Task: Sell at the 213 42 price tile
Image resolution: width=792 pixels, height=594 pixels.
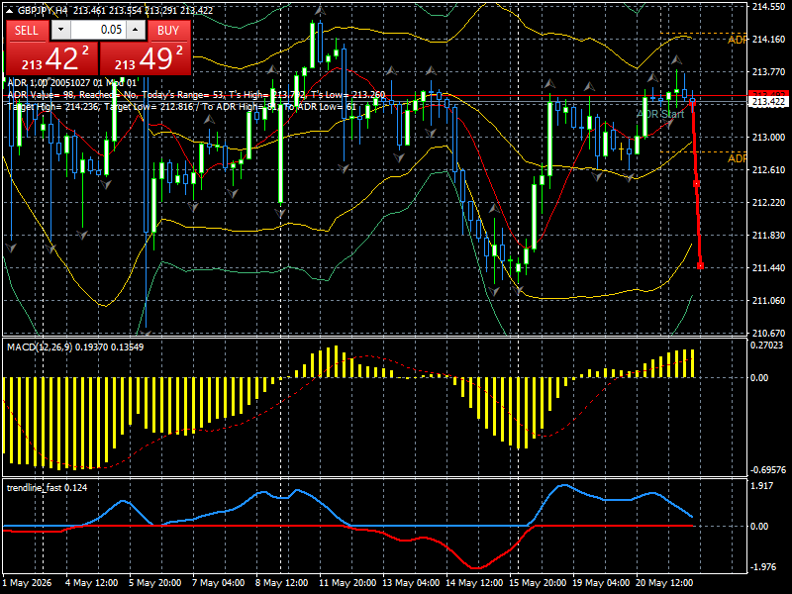Action: click(51, 58)
